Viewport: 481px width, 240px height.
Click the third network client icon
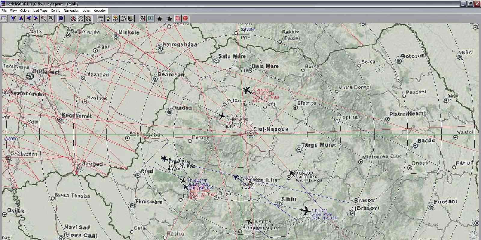pyautogui.click(x=88, y=19)
